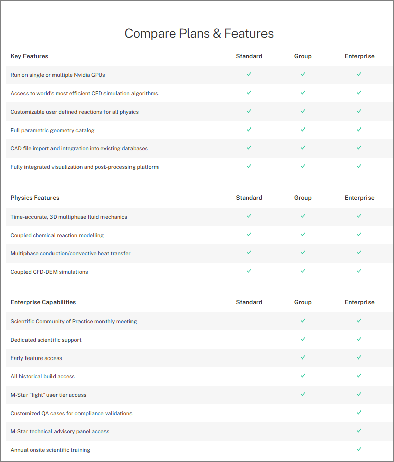Image resolution: width=394 pixels, height=462 pixels.
Task: Click Enterprise checkmark for Annual onsite scientific training
Action: pos(359,449)
